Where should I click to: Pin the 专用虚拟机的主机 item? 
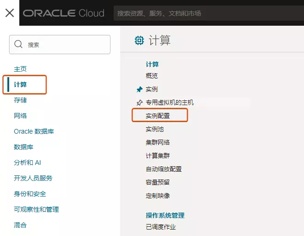(140, 103)
